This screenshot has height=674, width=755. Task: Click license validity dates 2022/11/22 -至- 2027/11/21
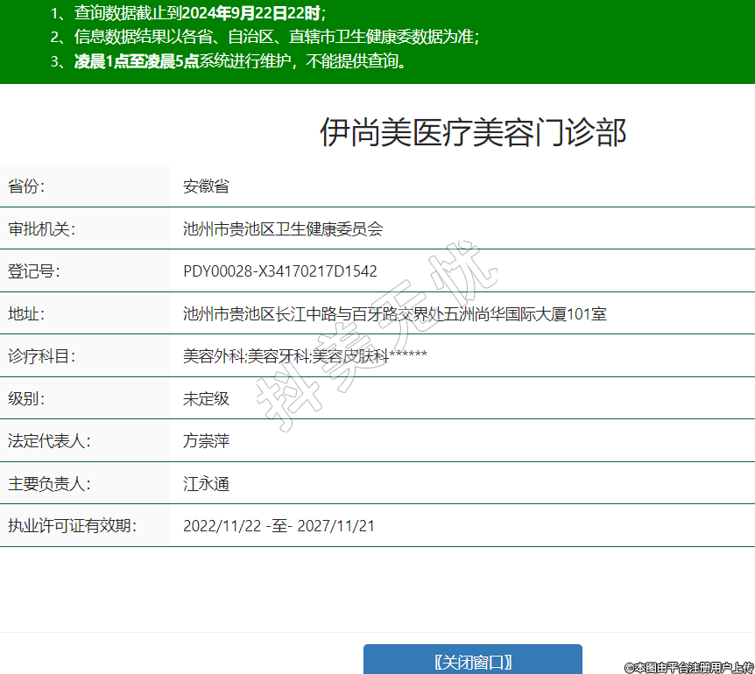pos(279,526)
